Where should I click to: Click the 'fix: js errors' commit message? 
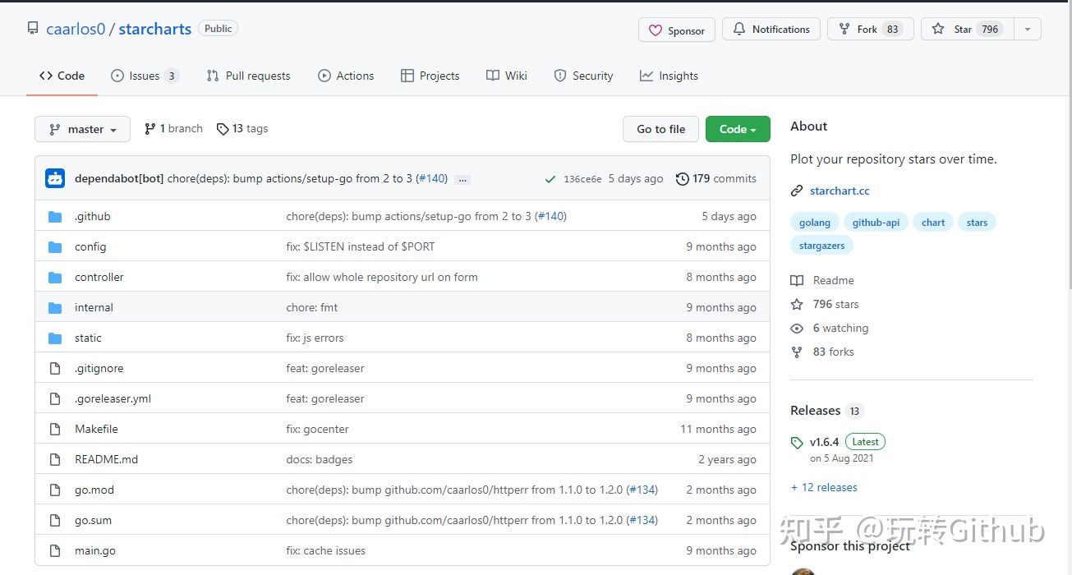click(315, 338)
